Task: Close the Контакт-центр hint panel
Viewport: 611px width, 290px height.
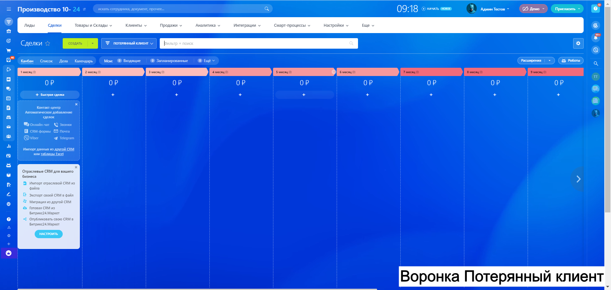Action: click(x=76, y=104)
